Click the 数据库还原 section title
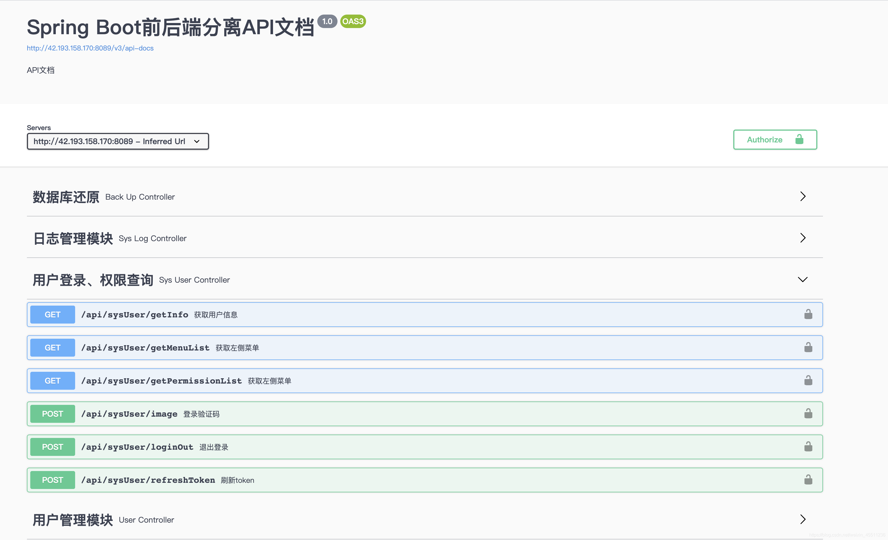888x540 pixels. 66,197
